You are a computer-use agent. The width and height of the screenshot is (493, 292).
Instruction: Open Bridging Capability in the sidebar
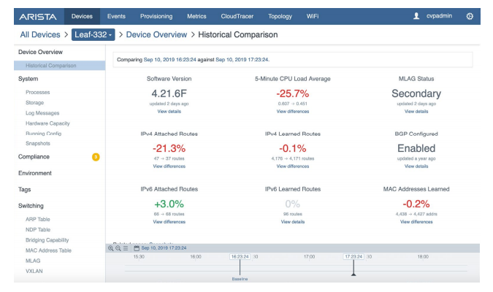pos(47,240)
